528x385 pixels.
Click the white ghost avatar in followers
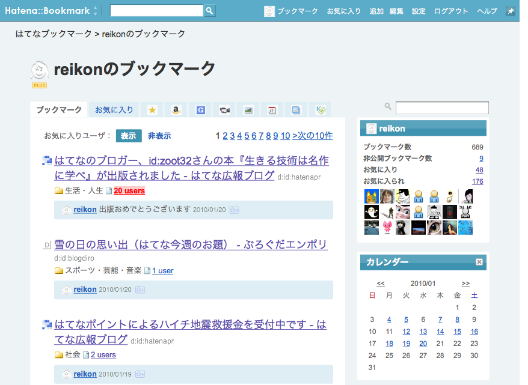point(372,212)
